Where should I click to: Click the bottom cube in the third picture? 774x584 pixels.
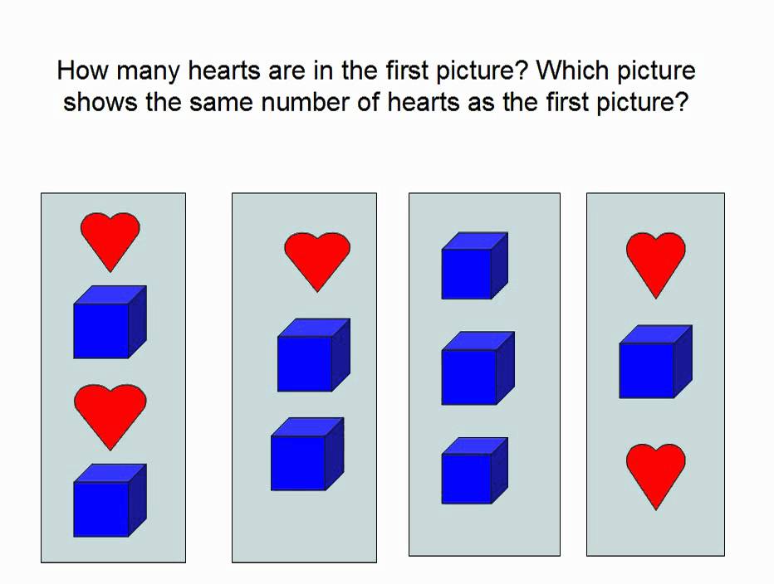[x=473, y=470]
